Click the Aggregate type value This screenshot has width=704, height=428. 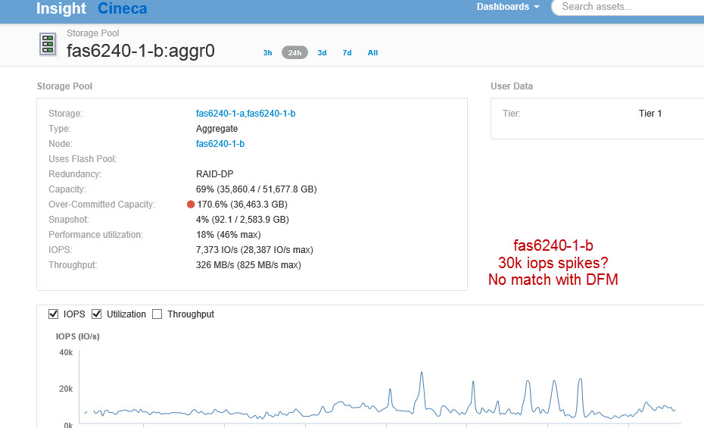[x=216, y=129]
